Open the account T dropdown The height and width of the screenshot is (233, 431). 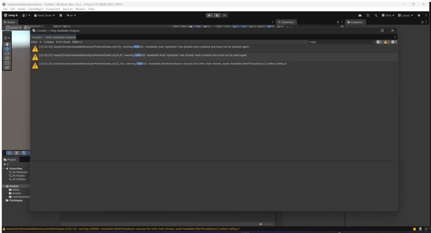(27, 16)
